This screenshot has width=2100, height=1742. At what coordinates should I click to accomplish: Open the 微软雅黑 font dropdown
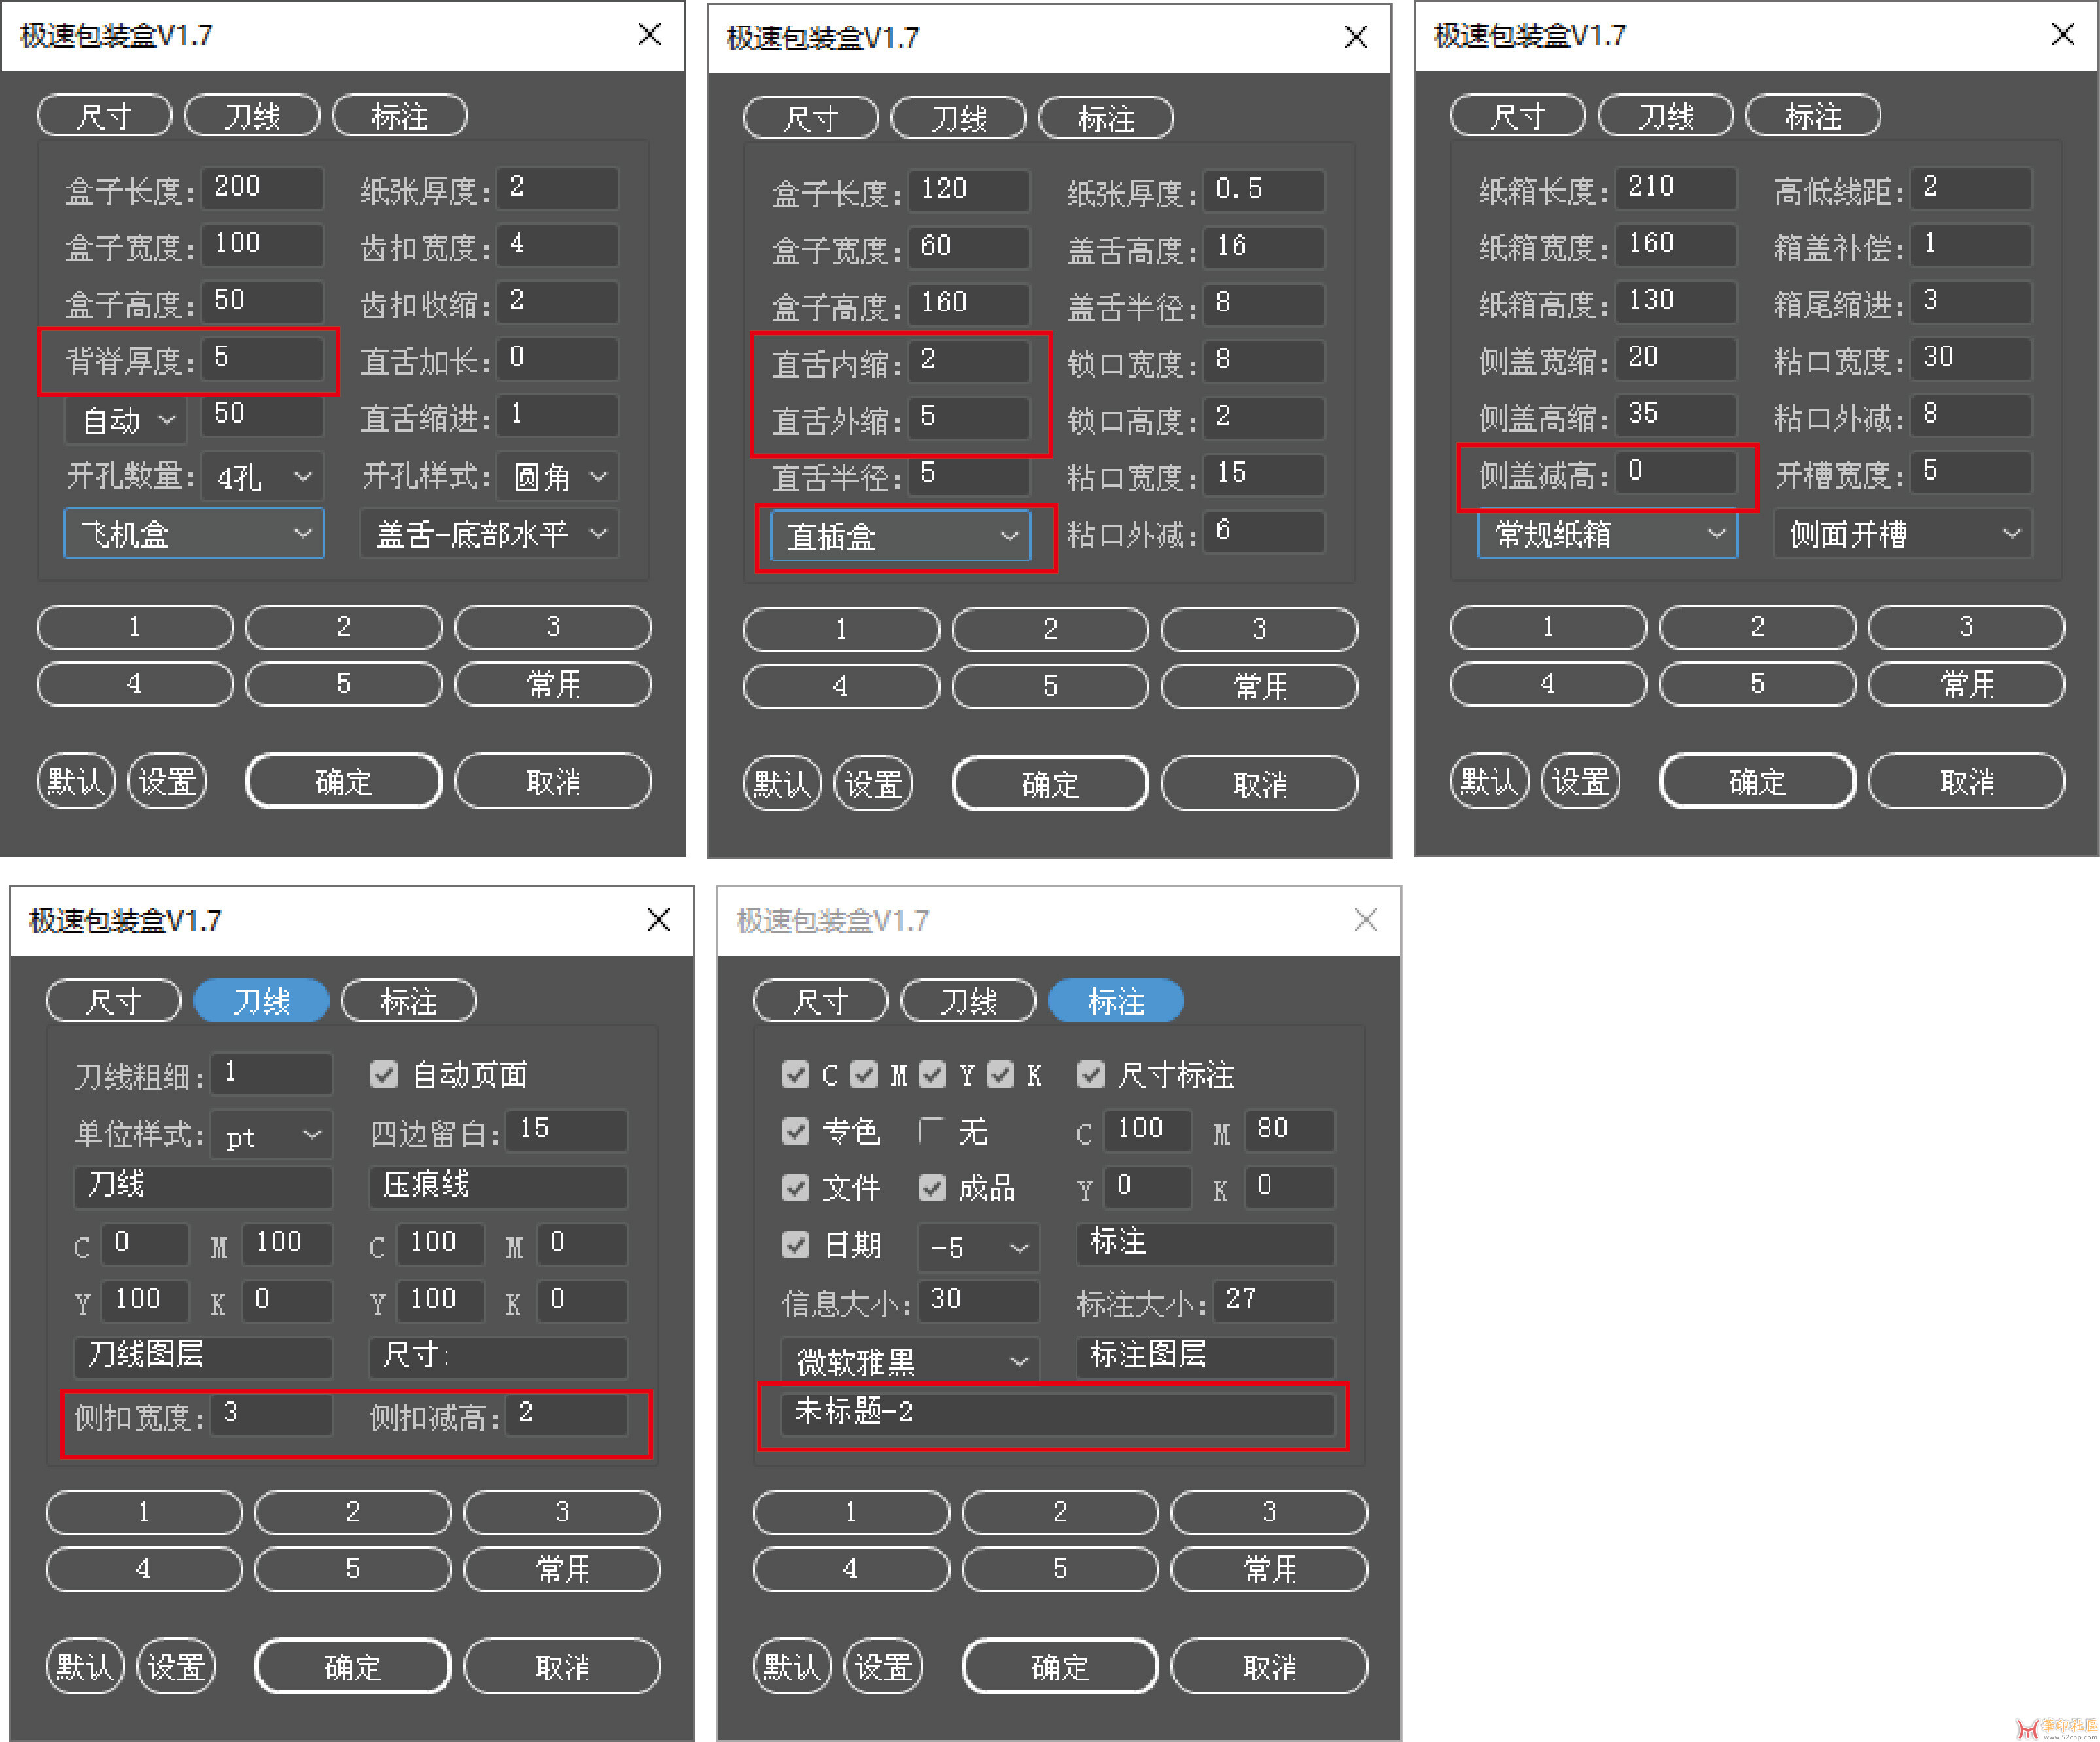[910, 1360]
